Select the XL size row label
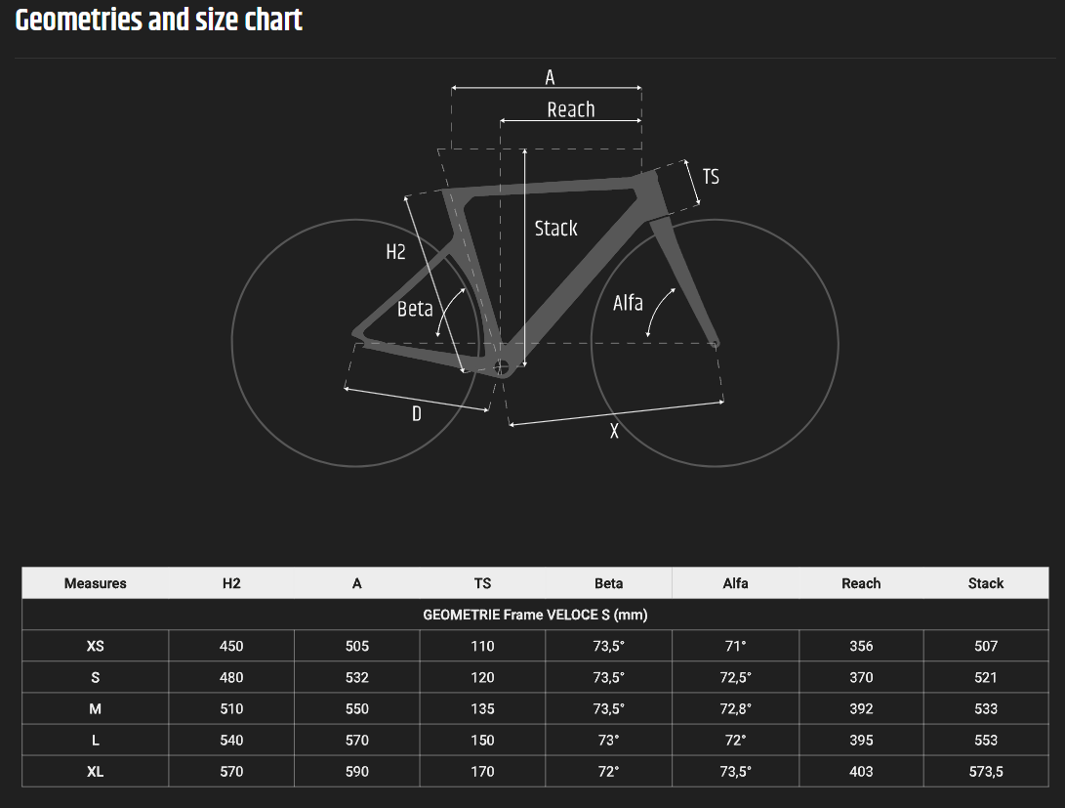 click(x=95, y=771)
